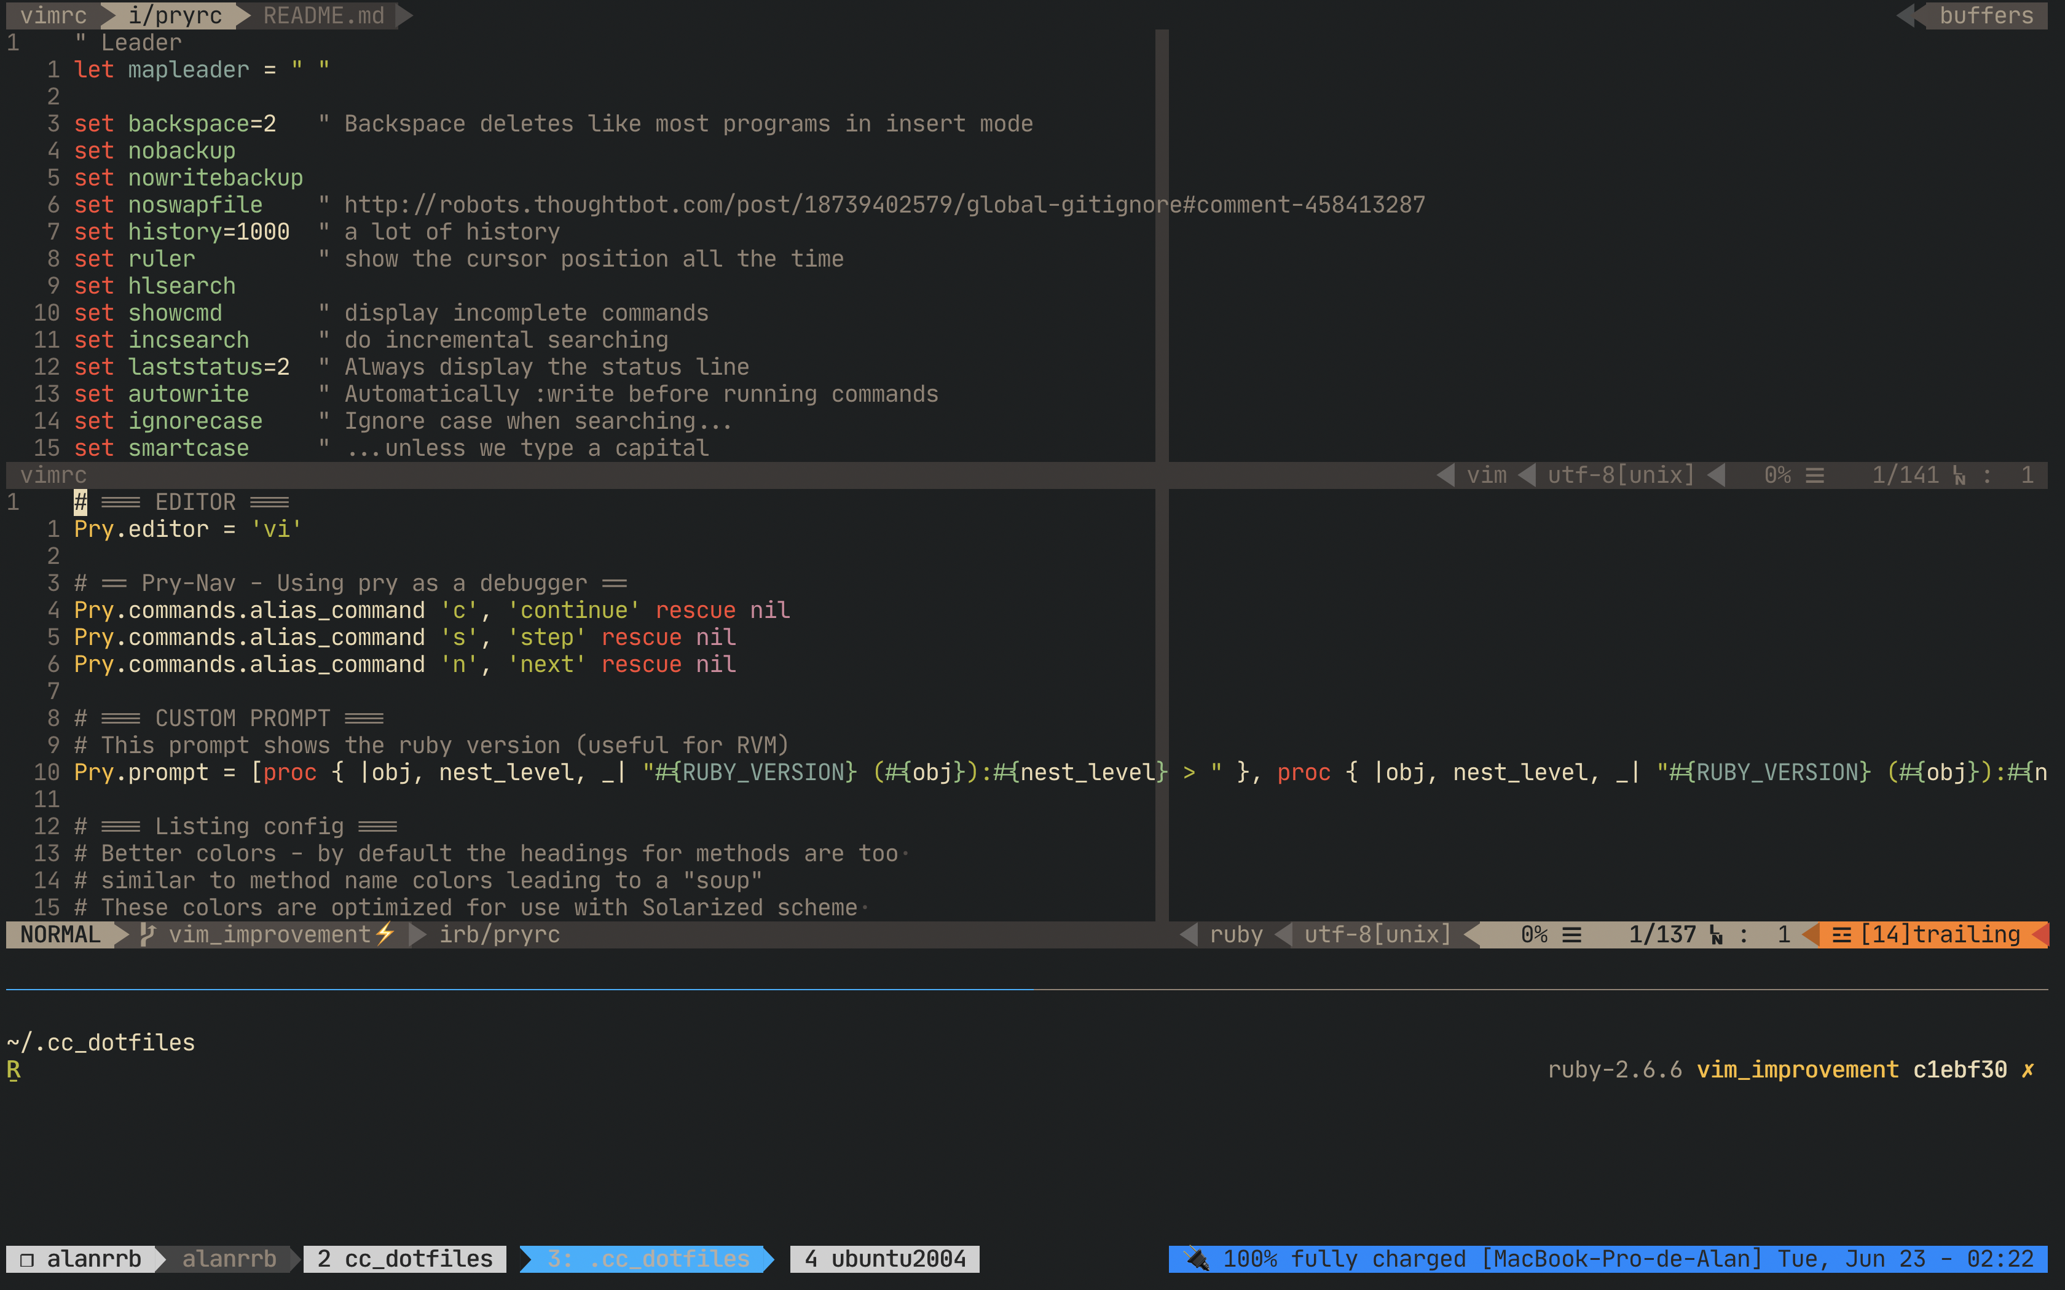Click the trailing whitespace warning icon

click(1841, 934)
